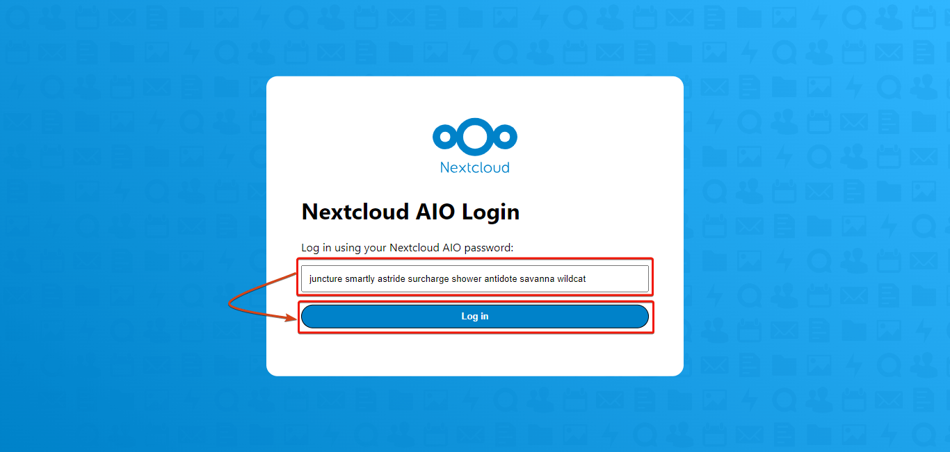Click the left small circle of Nextcloud logo
Image resolution: width=950 pixels, height=452 pixels.
tap(443, 137)
